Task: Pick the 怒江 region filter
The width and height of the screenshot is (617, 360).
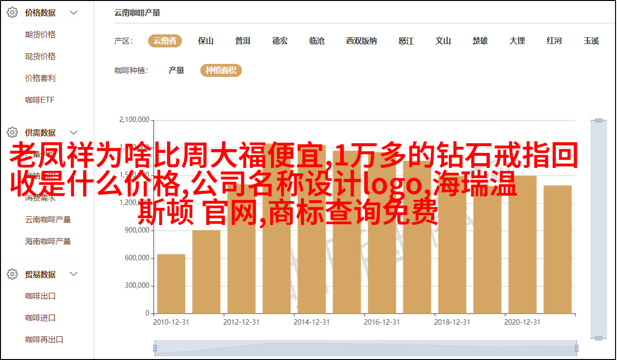Action: click(x=406, y=41)
